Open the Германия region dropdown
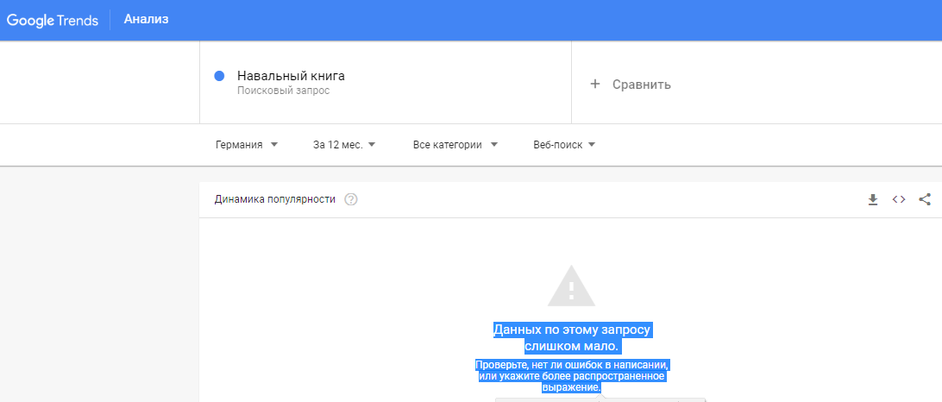The width and height of the screenshot is (942, 402). tap(247, 145)
